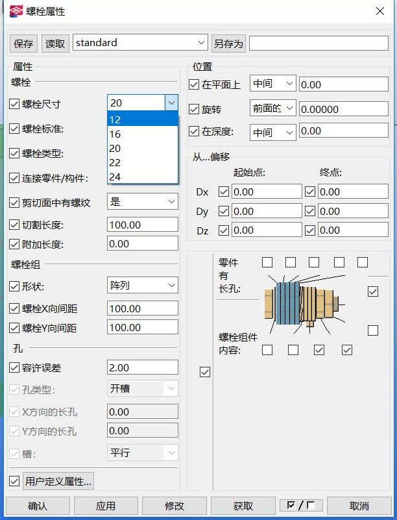Screen dimensions: 397x520
Task: Check first 螺栓组件内容 checkbox
Action: pyautogui.click(x=267, y=350)
